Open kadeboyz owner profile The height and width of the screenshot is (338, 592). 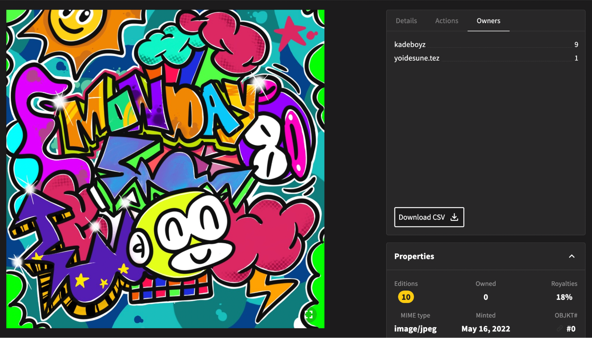click(x=410, y=44)
